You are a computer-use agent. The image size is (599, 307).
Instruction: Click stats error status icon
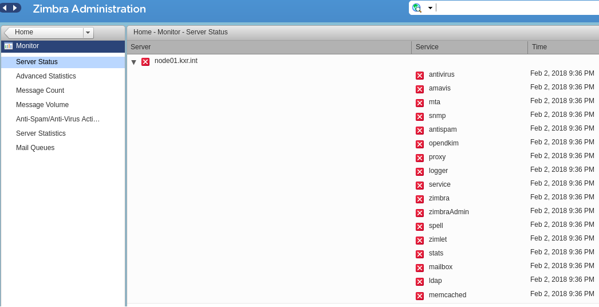420,254
